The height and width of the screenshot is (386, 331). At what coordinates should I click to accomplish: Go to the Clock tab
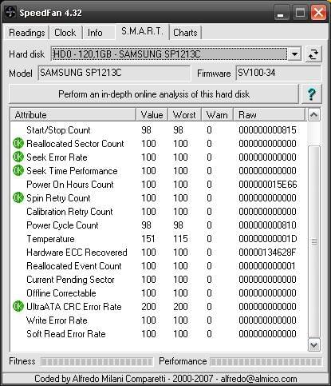click(65, 33)
